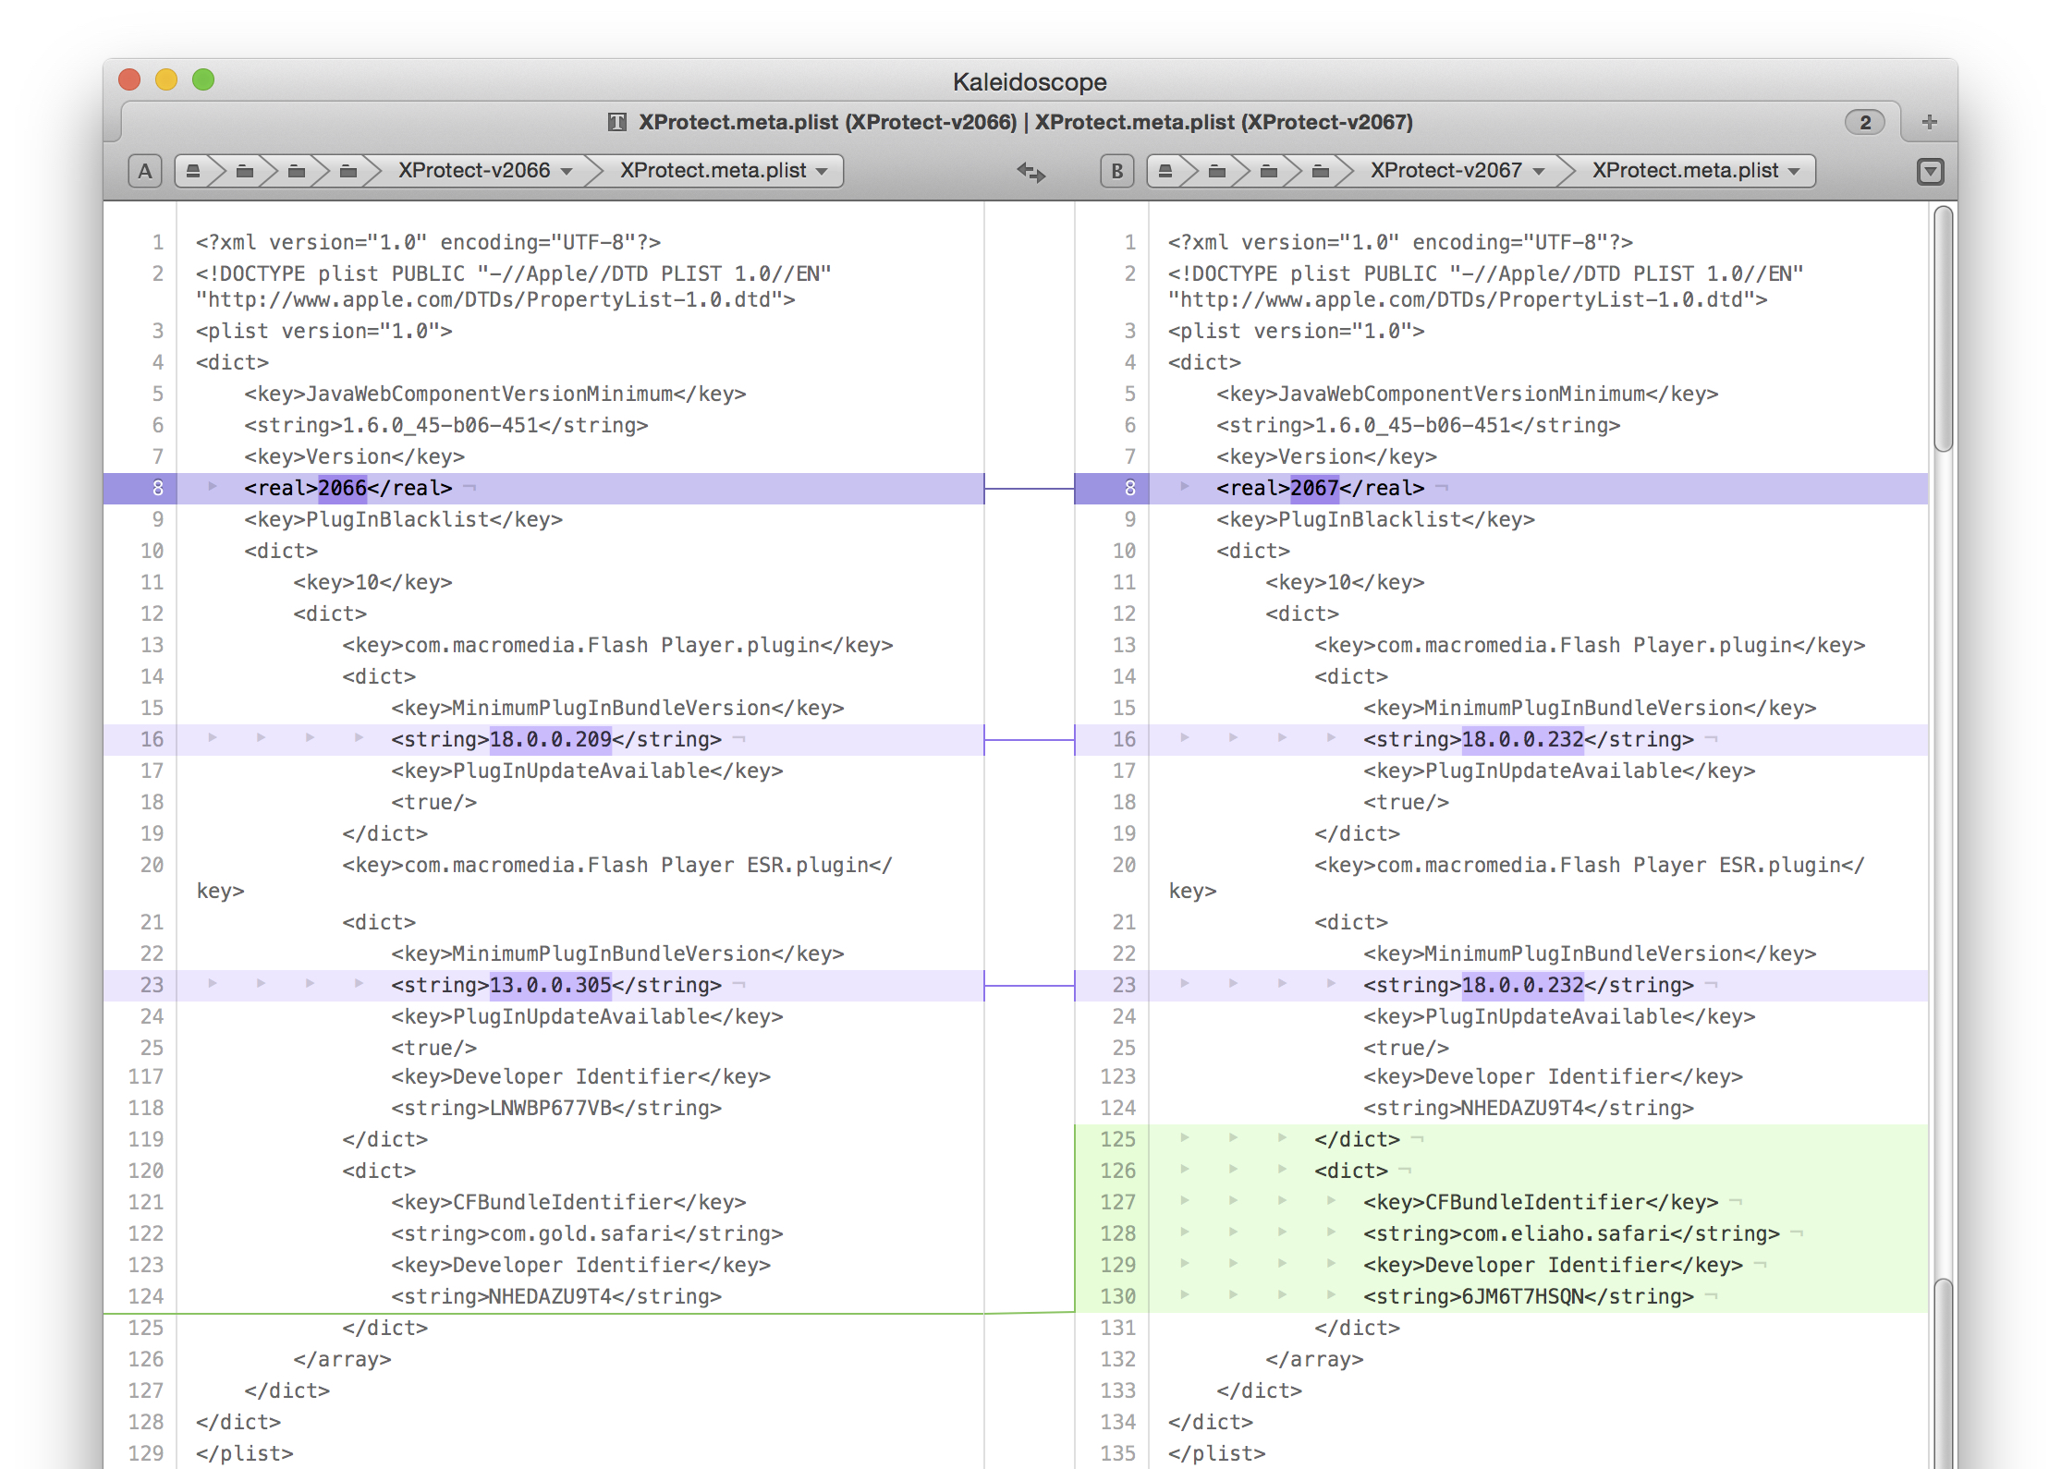This screenshot has width=2061, height=1469.
Task: Click the swap A and B sides icon
Action: point(1030,172)
